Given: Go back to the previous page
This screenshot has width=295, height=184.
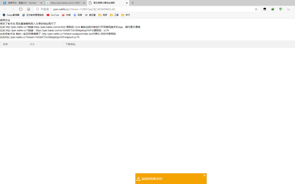Looking at the screenshot, I should point(5,9).
